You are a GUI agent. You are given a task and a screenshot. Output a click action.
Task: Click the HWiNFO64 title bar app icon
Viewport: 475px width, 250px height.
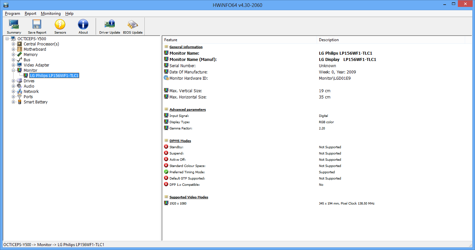[6, 5]
